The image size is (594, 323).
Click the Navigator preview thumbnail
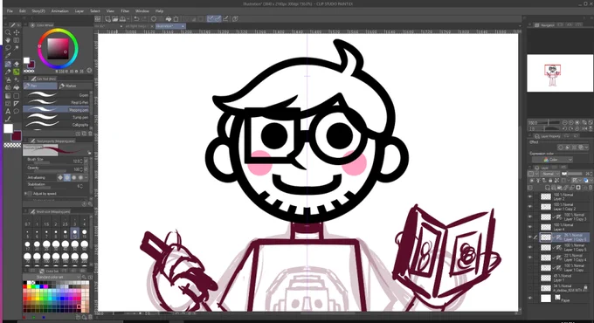[x=560, y=73]
